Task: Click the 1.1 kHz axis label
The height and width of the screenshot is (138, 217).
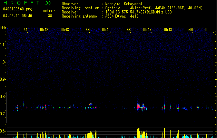Action: click(3, 45)
